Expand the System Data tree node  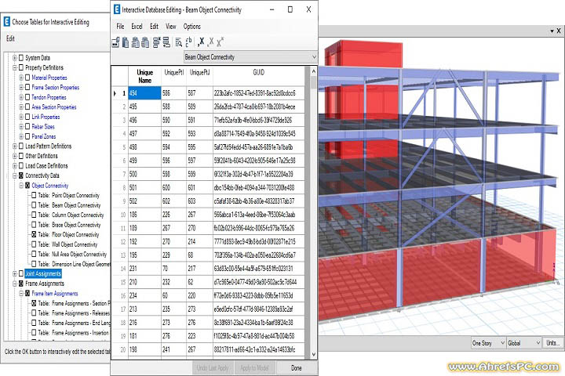click(15, 58)
